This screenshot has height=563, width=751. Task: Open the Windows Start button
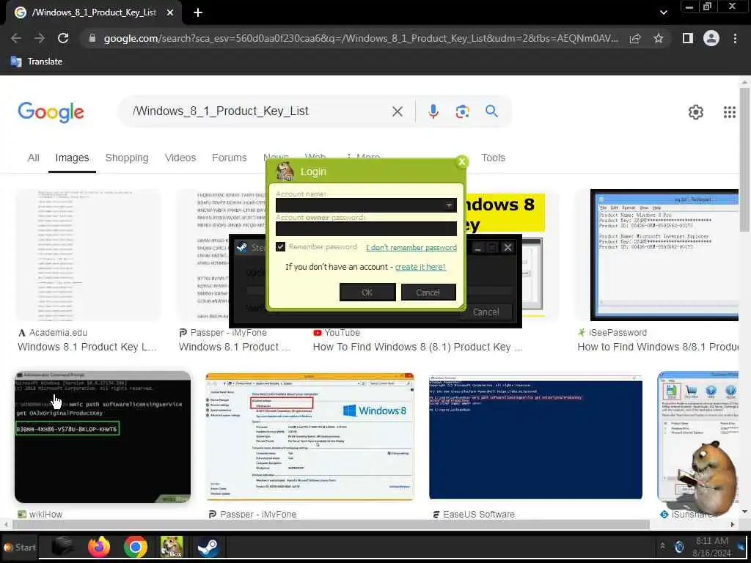click(x=20, y=547)
